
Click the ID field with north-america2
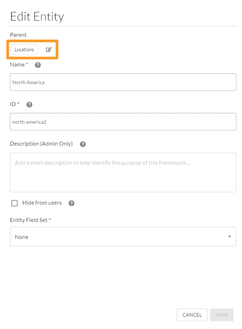(123, 122)
